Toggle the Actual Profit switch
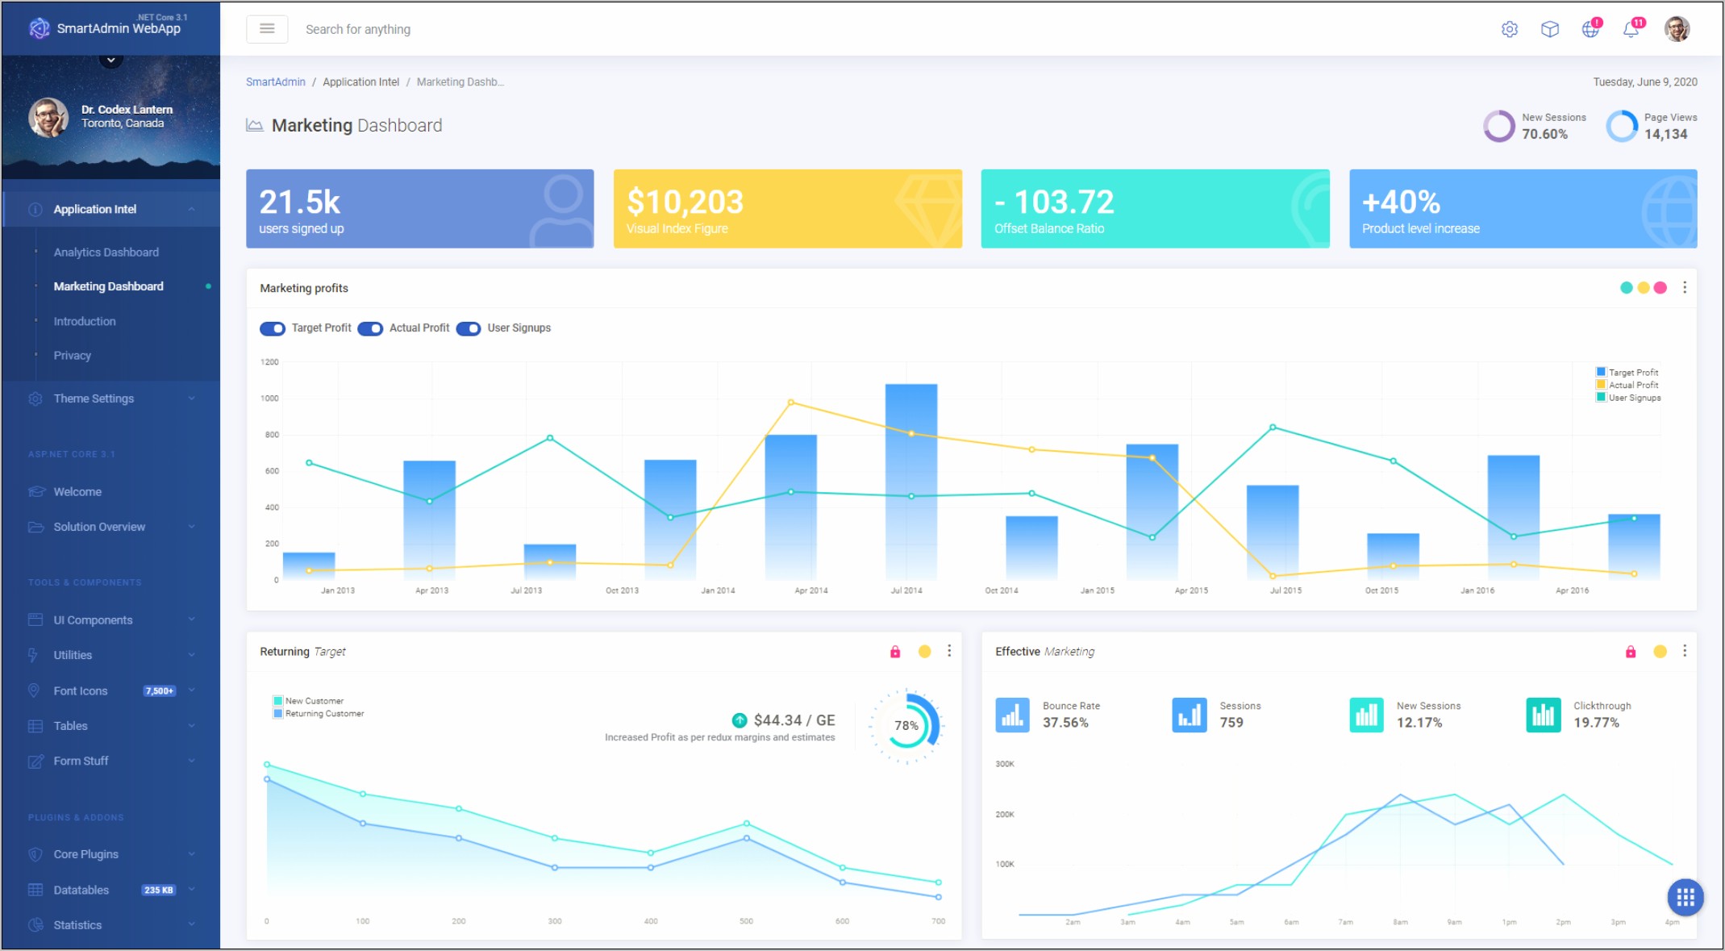This screenshot has height=951, width=1725. tap(370, 328)
